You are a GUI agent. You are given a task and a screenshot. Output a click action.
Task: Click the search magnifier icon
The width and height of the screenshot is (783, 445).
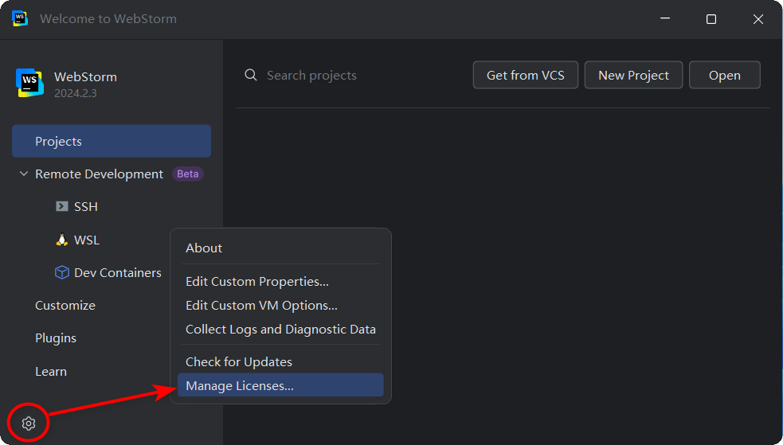(x=251, y=76)
